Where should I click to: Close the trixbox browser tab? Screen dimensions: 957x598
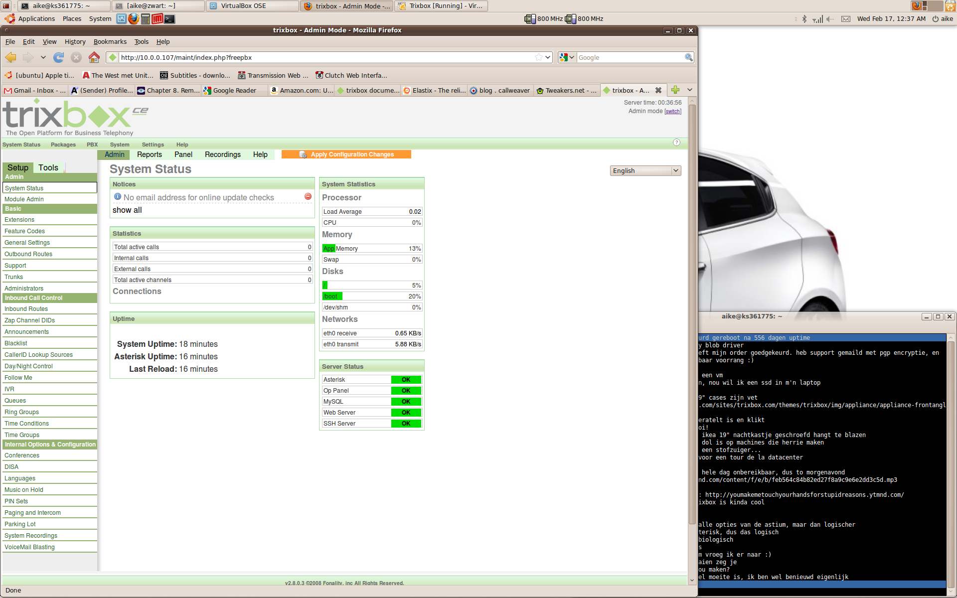pyautogui.click(x=658, y=90)
